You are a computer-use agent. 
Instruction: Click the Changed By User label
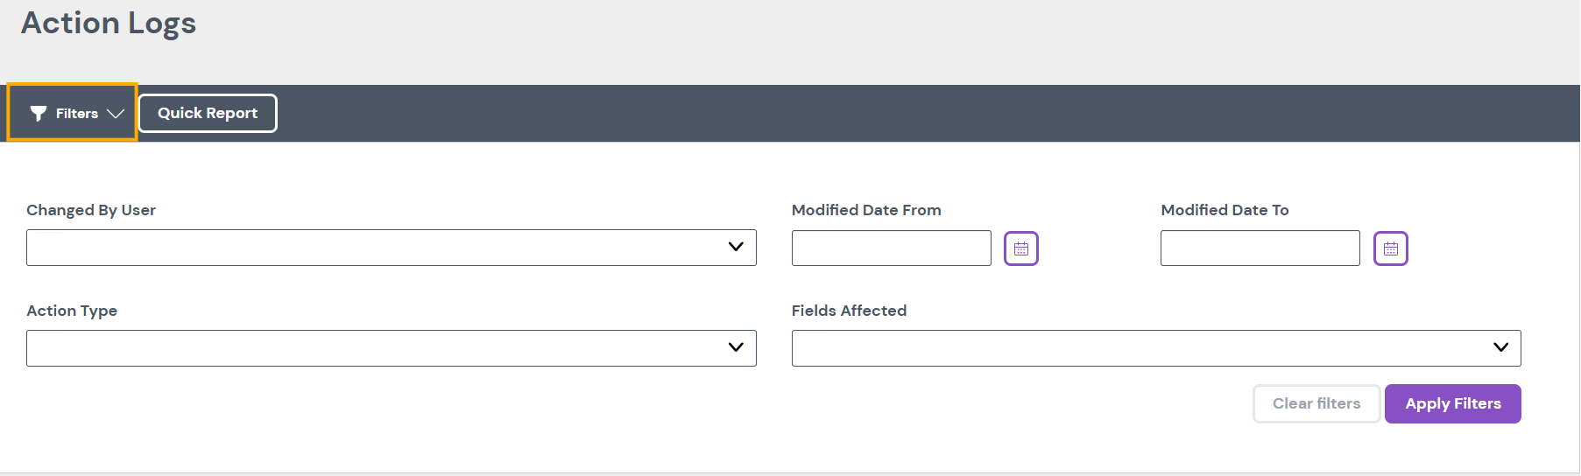[x=91, y=210]
